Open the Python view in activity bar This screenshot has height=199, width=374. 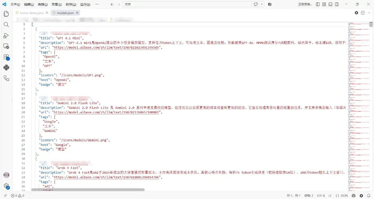[6, 67]
